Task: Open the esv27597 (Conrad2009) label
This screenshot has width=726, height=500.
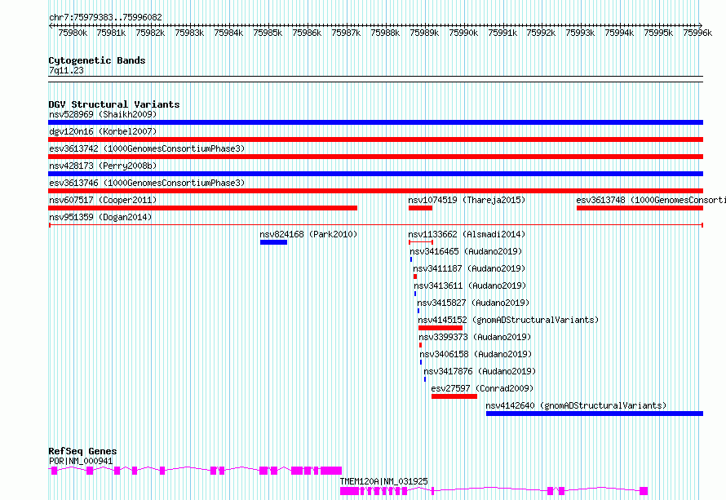Action: pyautogui.click(x=482, y=388)
